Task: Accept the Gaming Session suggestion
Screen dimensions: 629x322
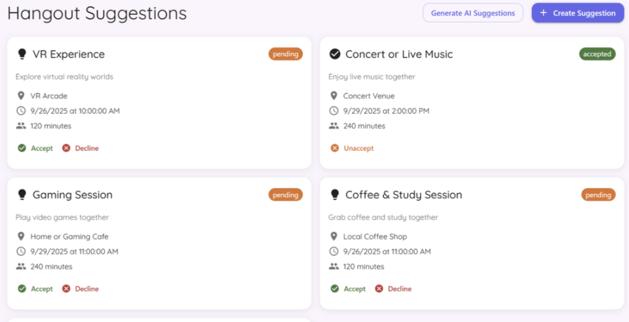Action: click(x=35, y=289)
